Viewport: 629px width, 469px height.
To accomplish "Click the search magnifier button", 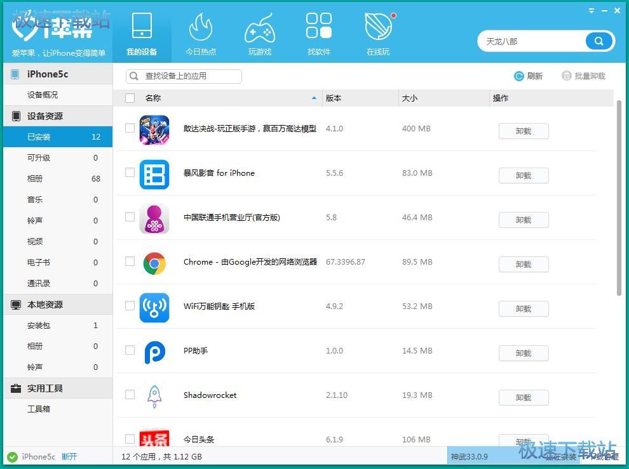I will click(x=599, y=41).
